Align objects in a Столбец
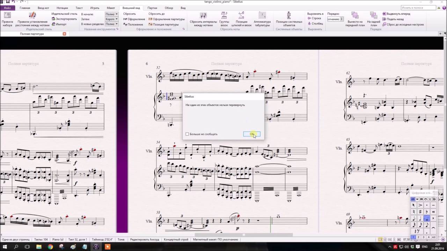 click(315, 23)
